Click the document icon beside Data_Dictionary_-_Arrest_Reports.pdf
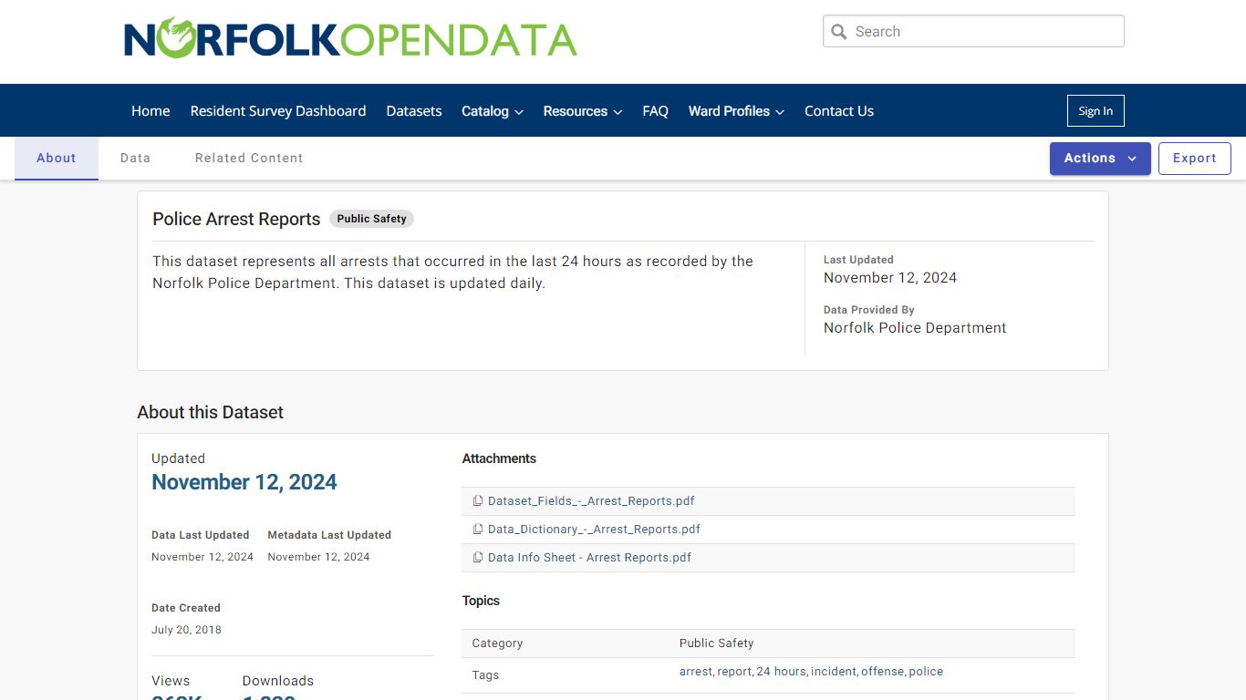The width and height of the screenshot is (1246, 700). click(x=478, y=530)
